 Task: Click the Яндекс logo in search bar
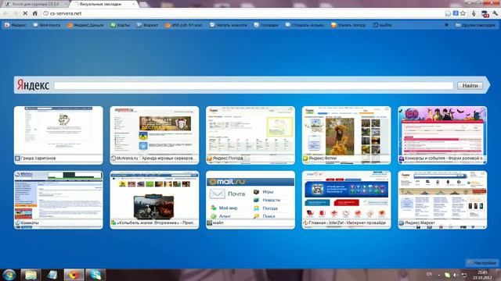pyautogui.click(x=33, y=85)
